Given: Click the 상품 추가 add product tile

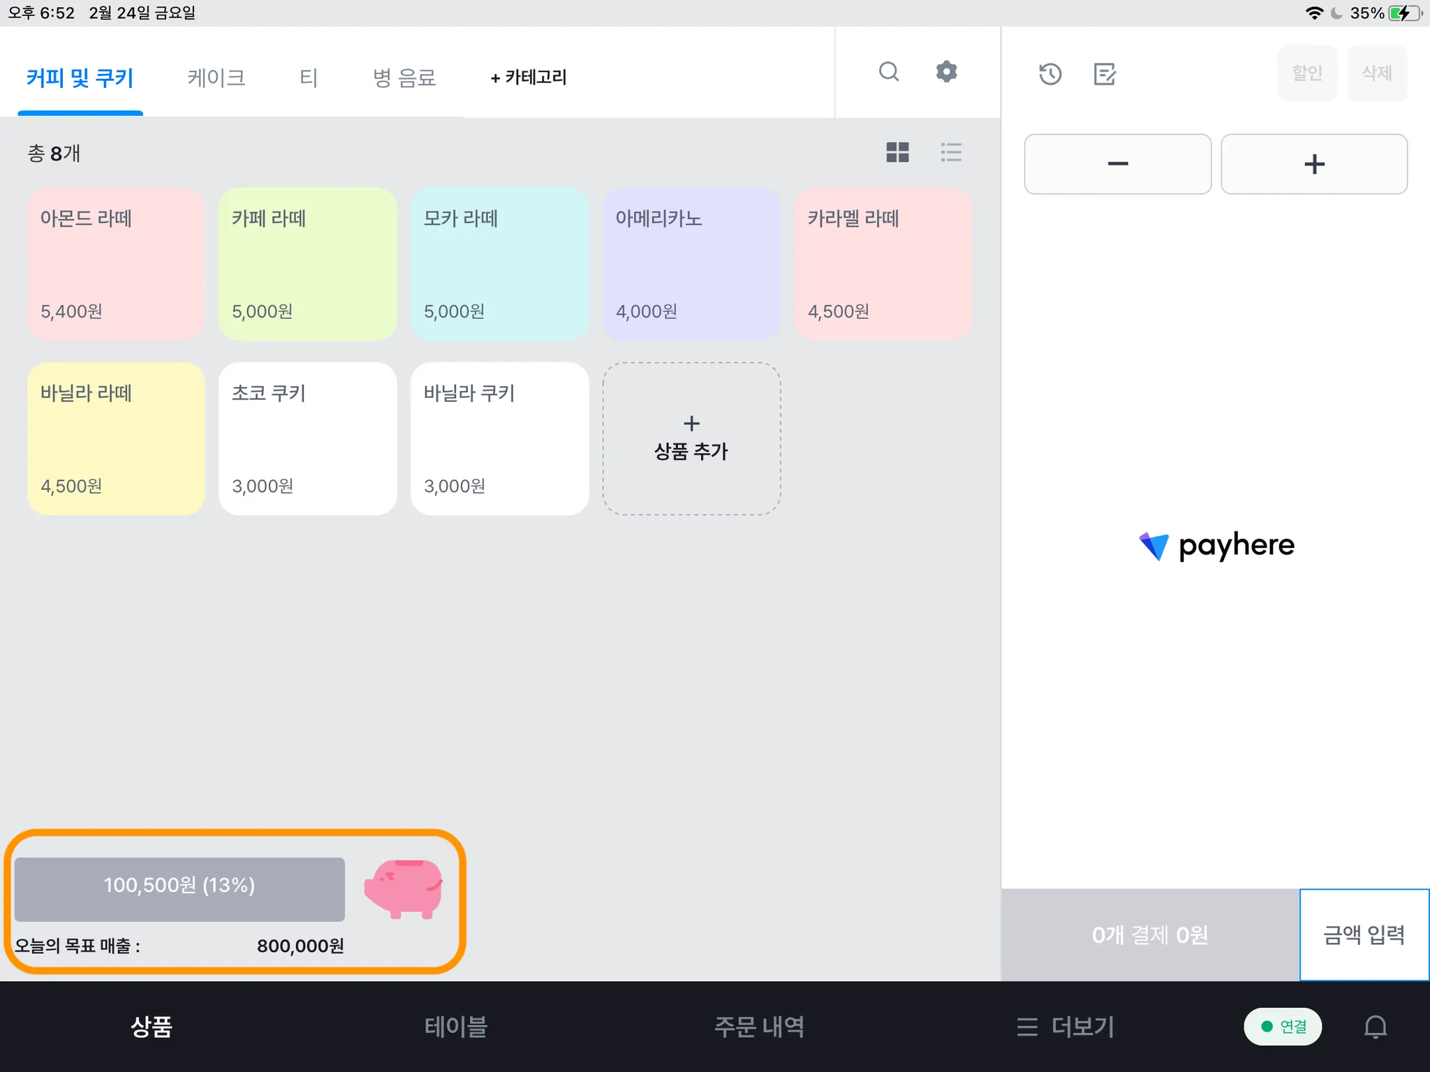Looking at the screenshot, I should [691, 438].
